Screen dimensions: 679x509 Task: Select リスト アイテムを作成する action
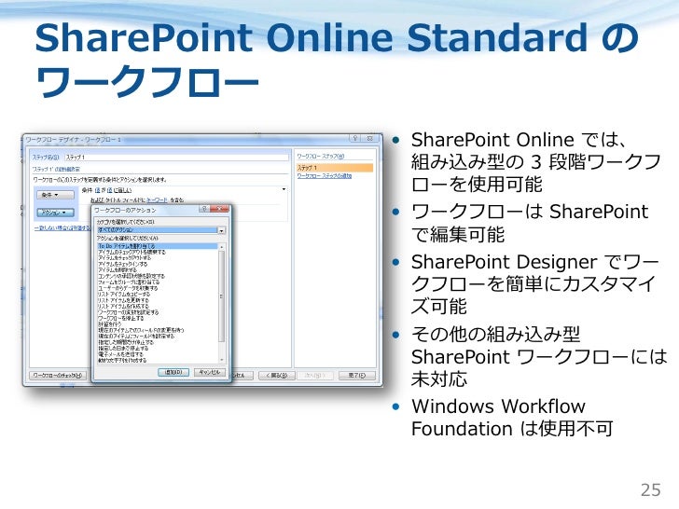123,306
